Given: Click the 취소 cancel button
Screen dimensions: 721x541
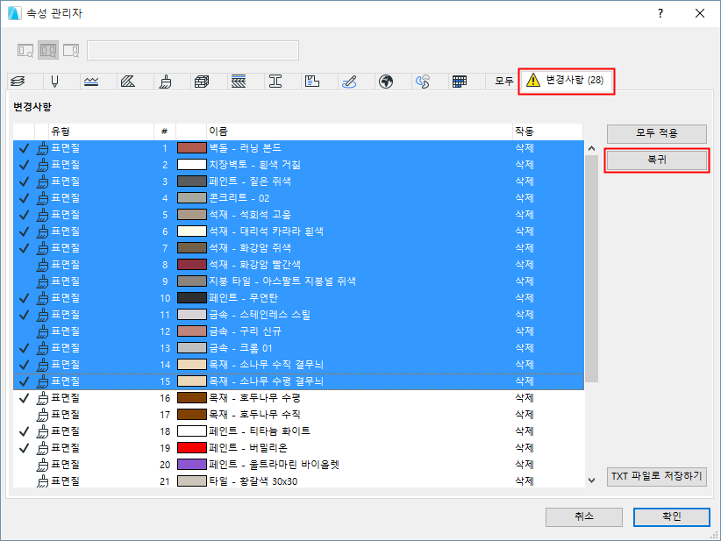Looking at the screenshot, I should (x=584, y=517).
